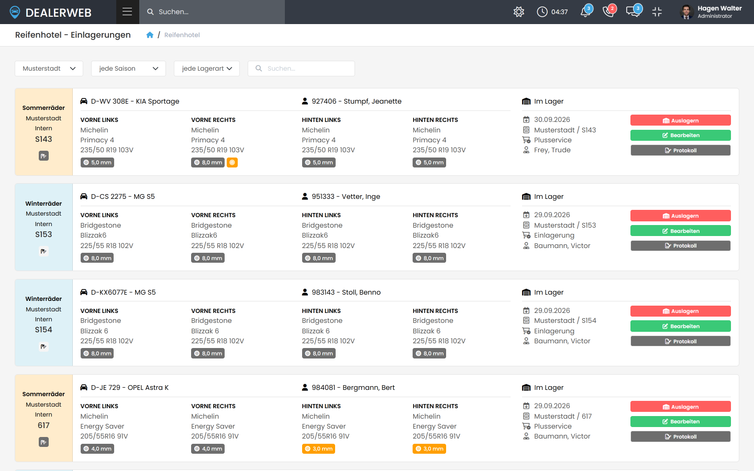Screen dimensions: 754x471
Task: Click the date 30.09.2026
Action: pos(552,120)
